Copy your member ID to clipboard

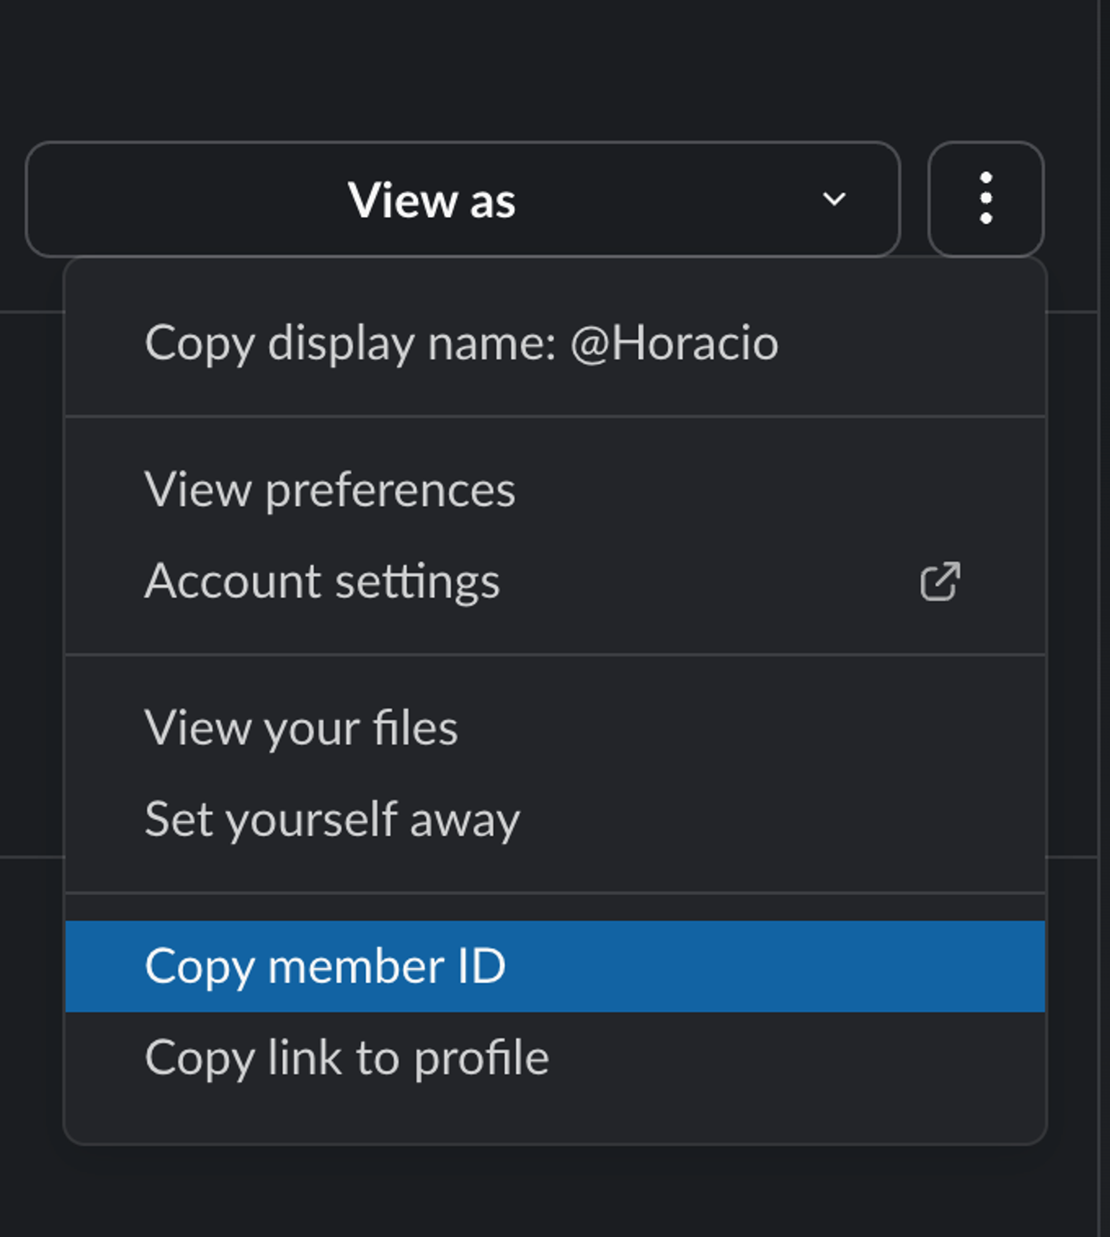[325, 966]
